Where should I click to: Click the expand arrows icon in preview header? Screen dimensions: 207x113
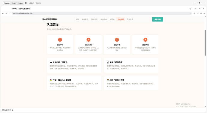(x=199, y=9)
